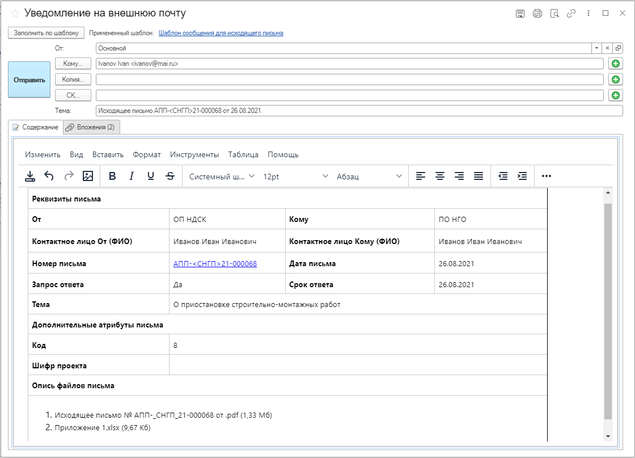Click the СК recipients input field
Viewport: 635px width, 458px height.
349,95
